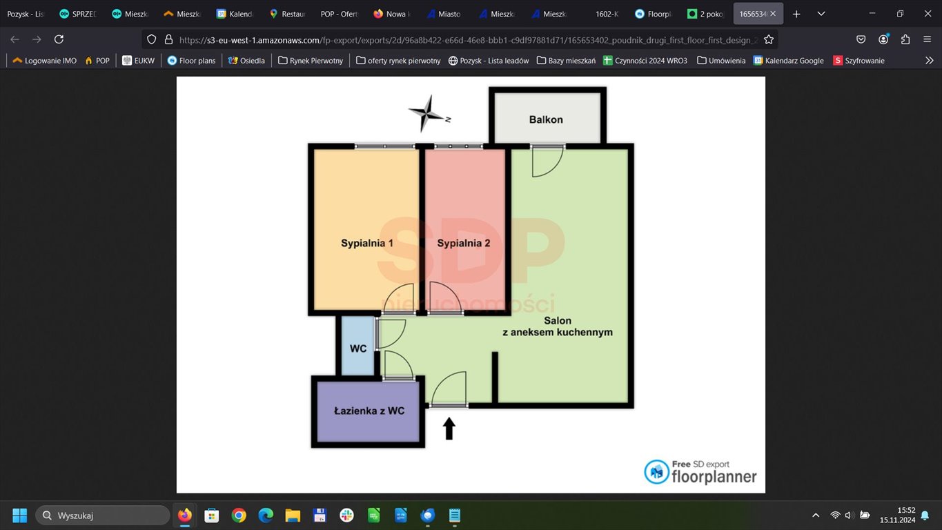Open the EUKW bookmark

click(139, 61)
